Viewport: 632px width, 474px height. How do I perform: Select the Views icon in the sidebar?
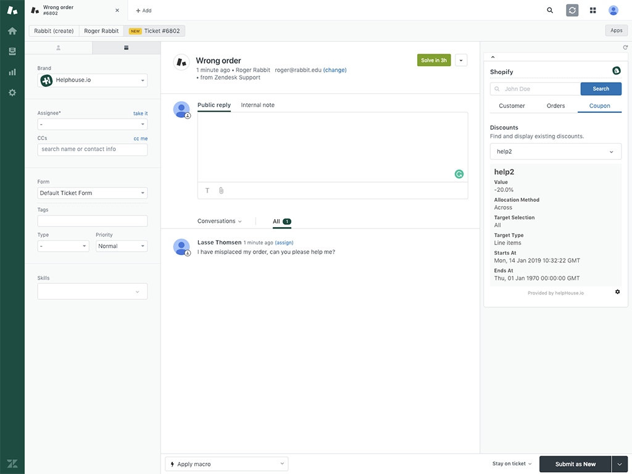[12, 51]
